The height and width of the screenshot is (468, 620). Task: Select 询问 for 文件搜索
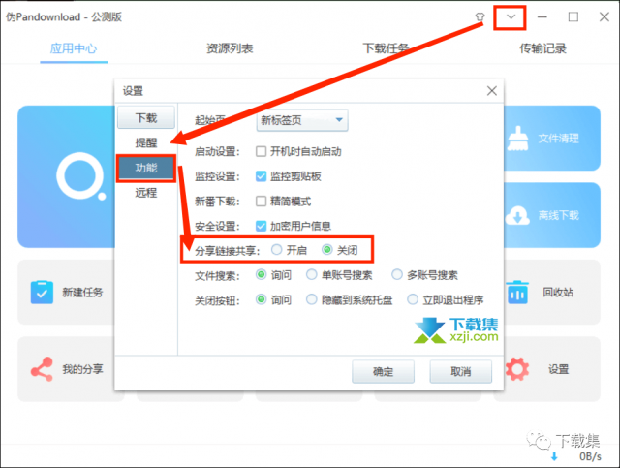(261, 274)
